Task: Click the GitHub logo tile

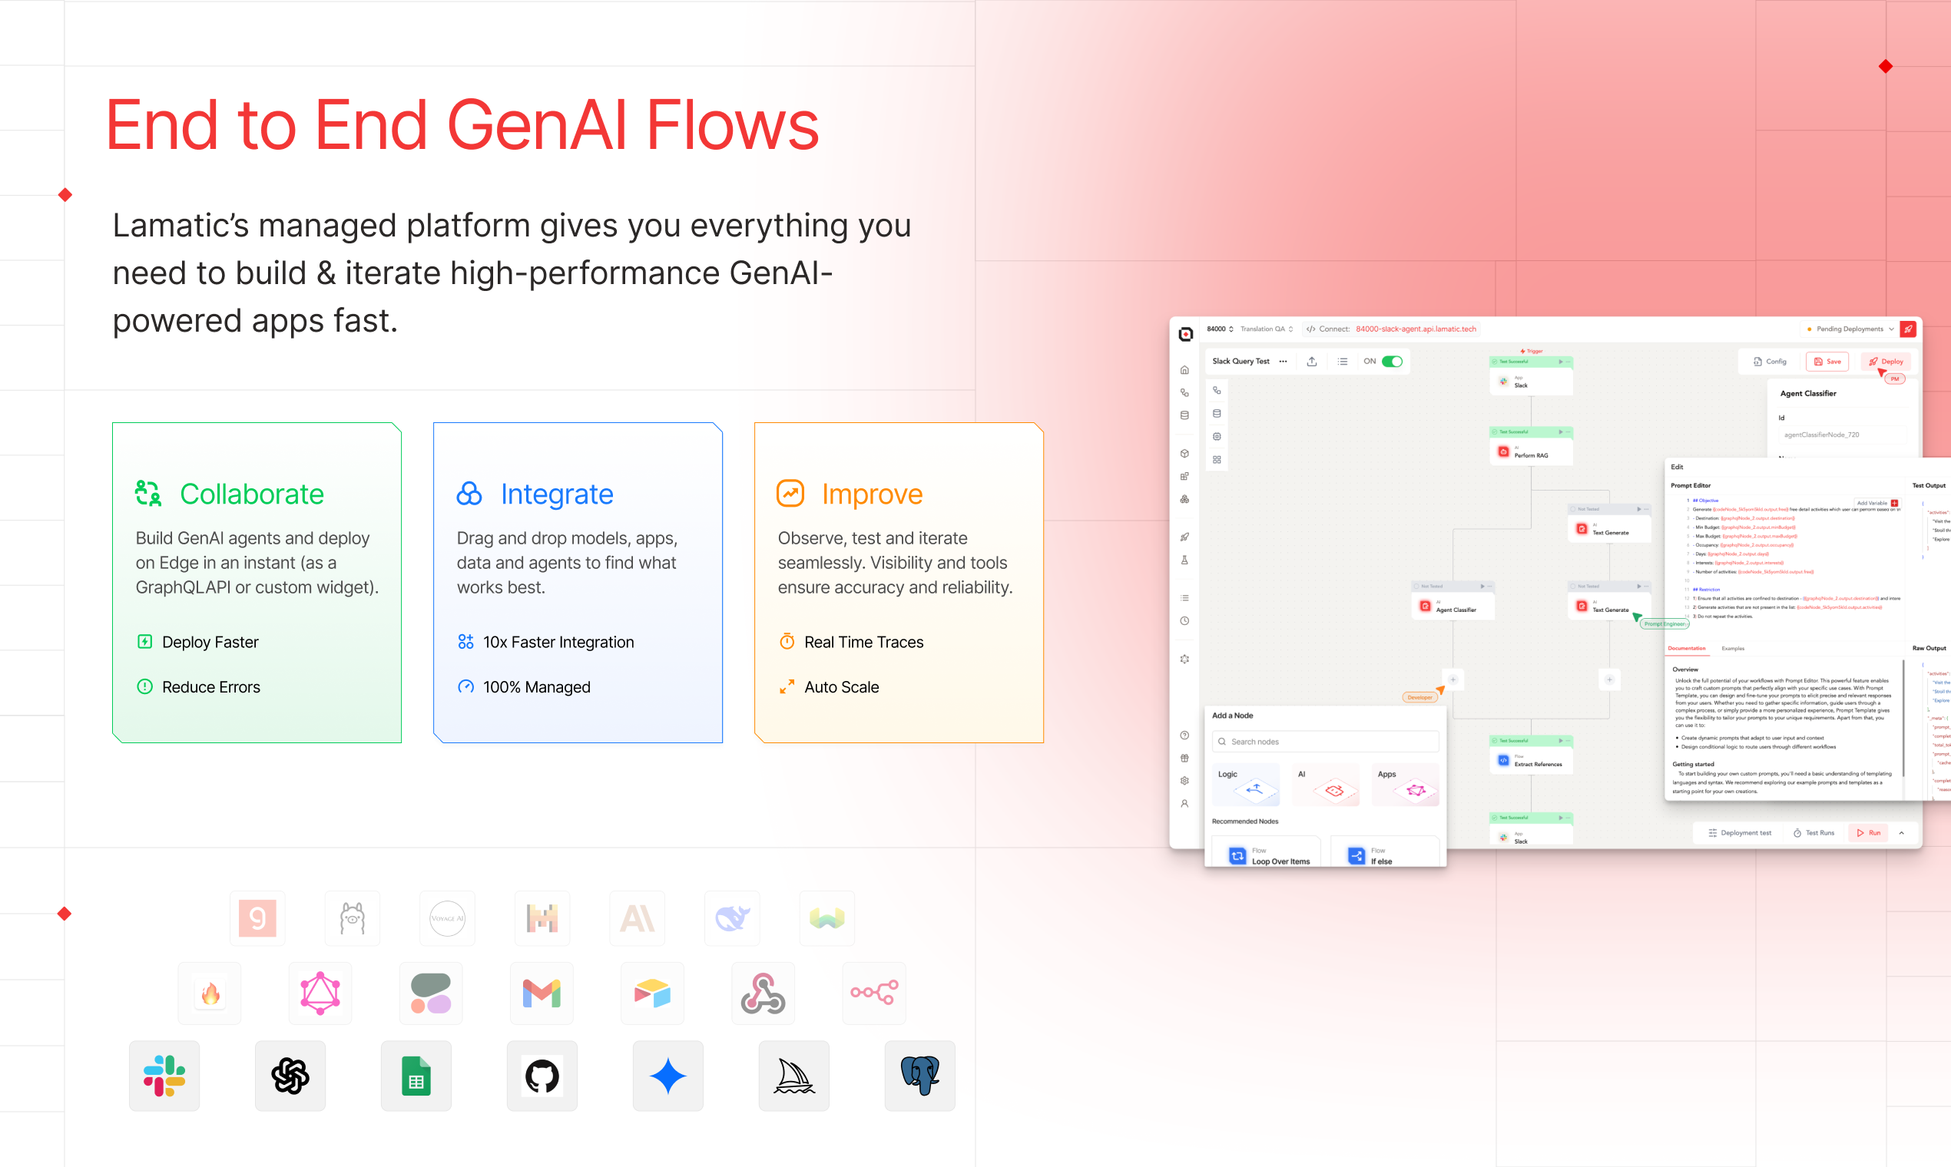Action: coord(542,1075)
